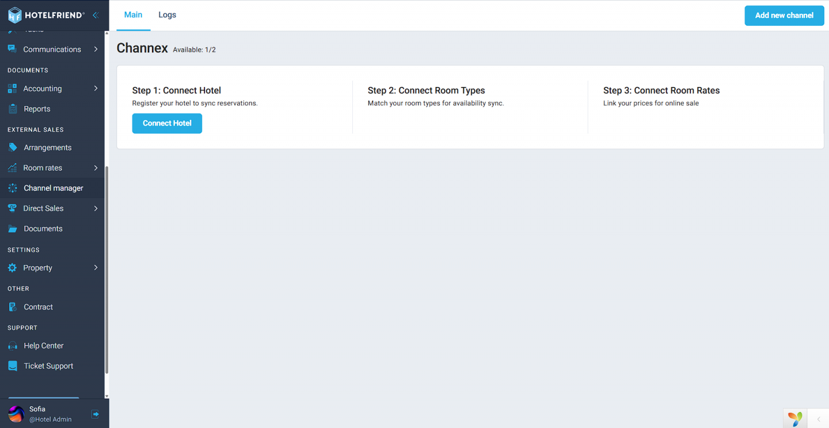829x428 pixels.
Task: Click Step 2: Connect Room Types heading
Action: pos(427,90)
